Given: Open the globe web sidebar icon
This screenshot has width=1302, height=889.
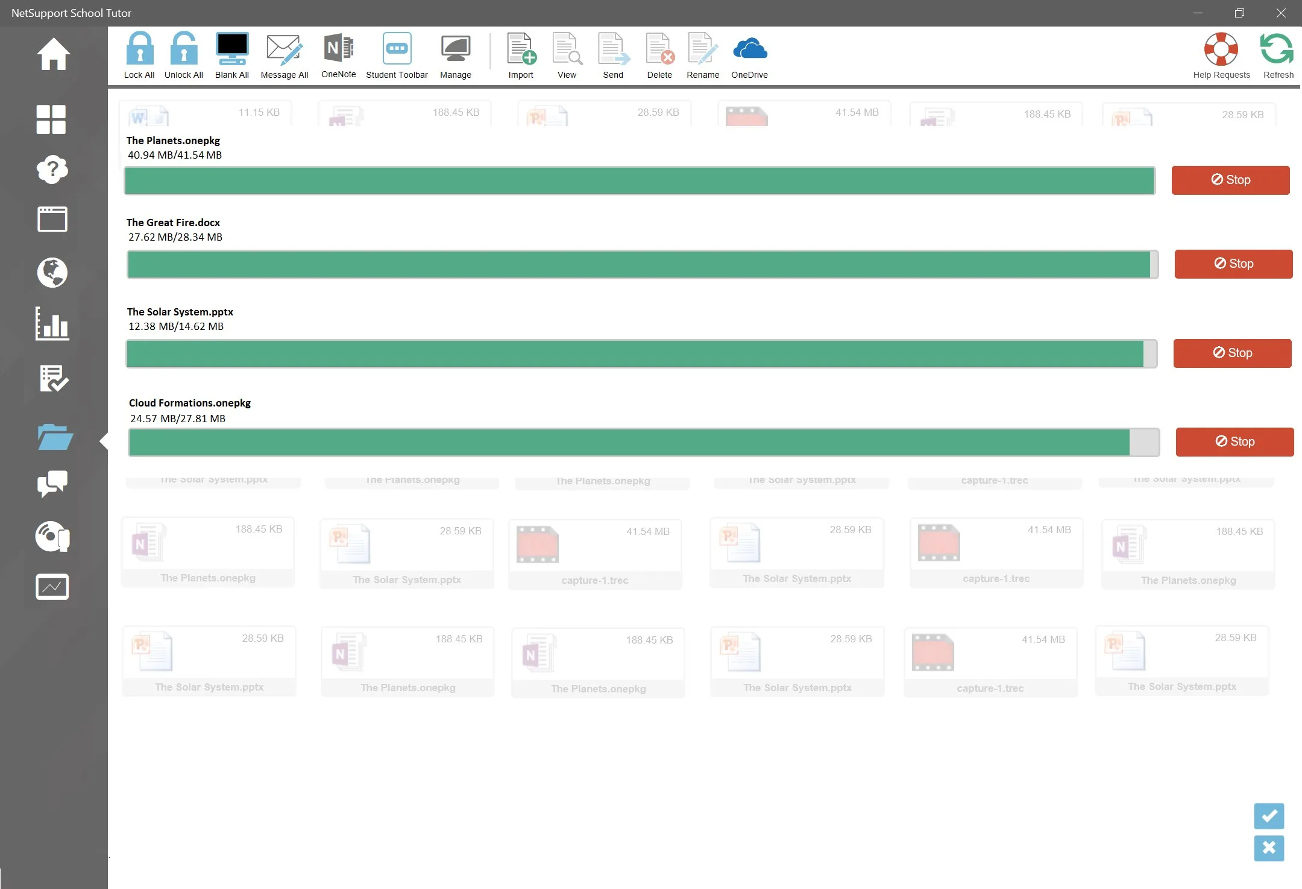Looking at the screenshot, I should point(52,273).
